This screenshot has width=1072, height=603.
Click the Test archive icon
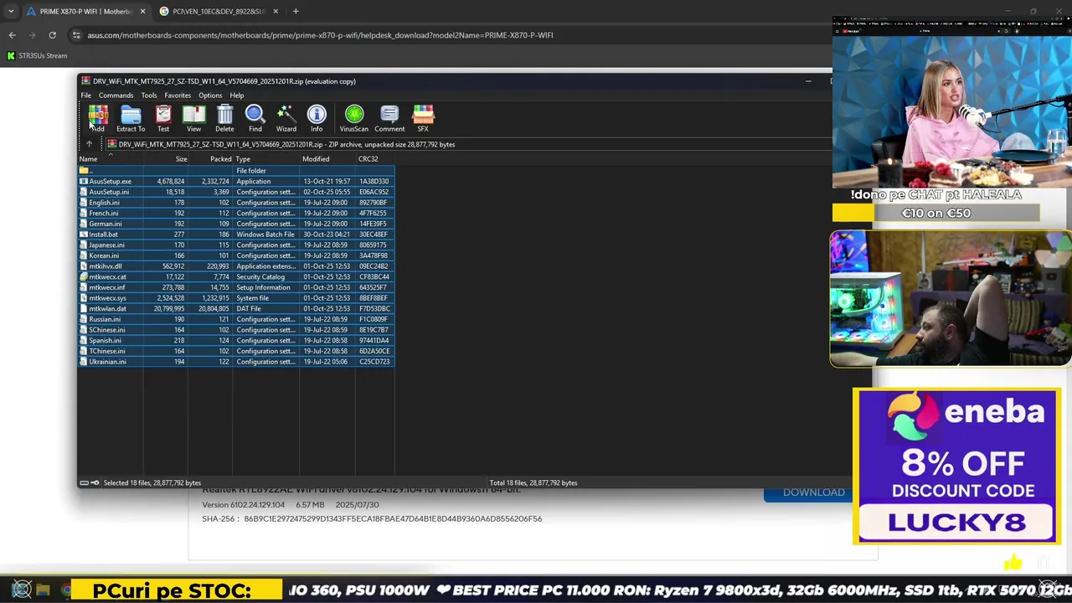pyautogui.click(x=163, y=118)
